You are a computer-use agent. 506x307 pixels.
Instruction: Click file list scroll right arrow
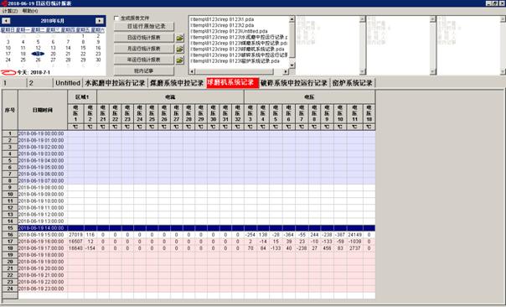click(286, 72)
